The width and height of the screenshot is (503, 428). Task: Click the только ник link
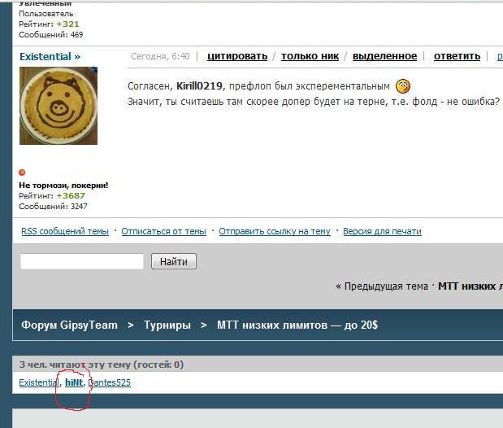[x=310, y=56]
